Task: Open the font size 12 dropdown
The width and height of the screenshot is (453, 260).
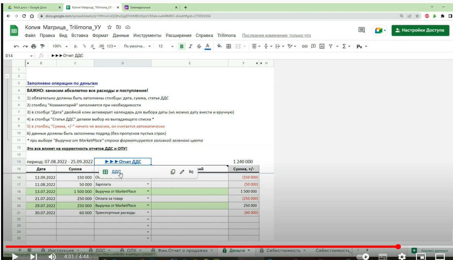Action: (166, 46)
